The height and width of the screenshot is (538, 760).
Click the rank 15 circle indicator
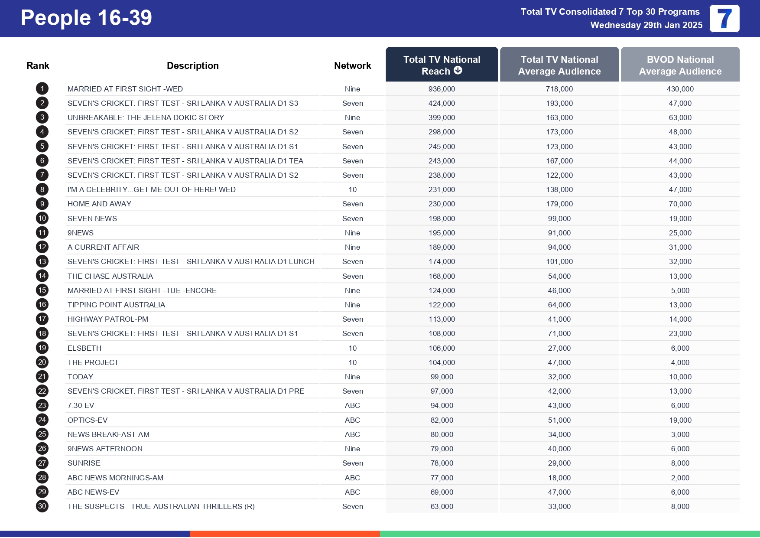(x=42, y=290)
